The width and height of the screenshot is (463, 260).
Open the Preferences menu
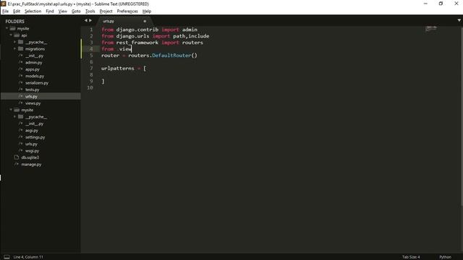[x=127, y=12]
